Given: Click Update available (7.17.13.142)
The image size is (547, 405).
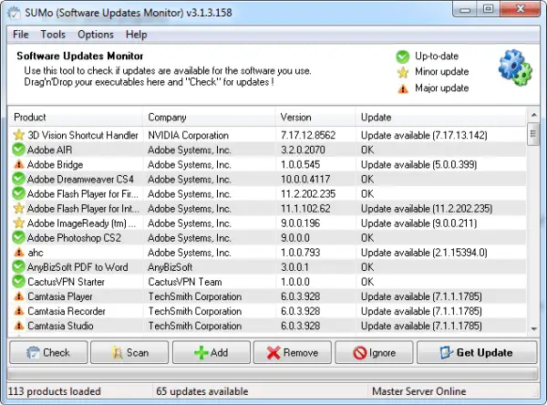Looking at the screenshot, I should [424, 135].
